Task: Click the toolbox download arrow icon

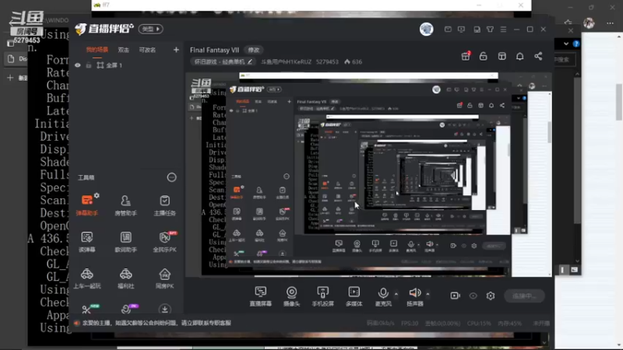Action: tap(164, 309)
